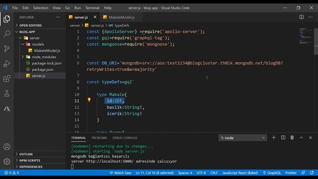Open the Accounts menu
This screenshot has width=318, height=179.
[6, 147]
